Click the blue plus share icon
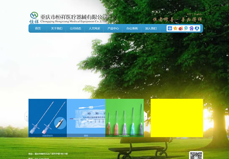Screen dimensions: 229x159 pos(170,28)
